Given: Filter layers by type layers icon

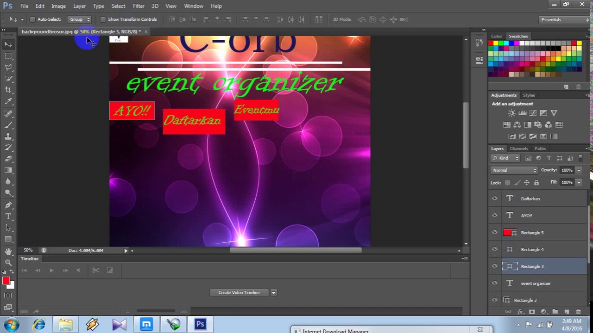Looking at the screenshot, I should pos(549,158).
